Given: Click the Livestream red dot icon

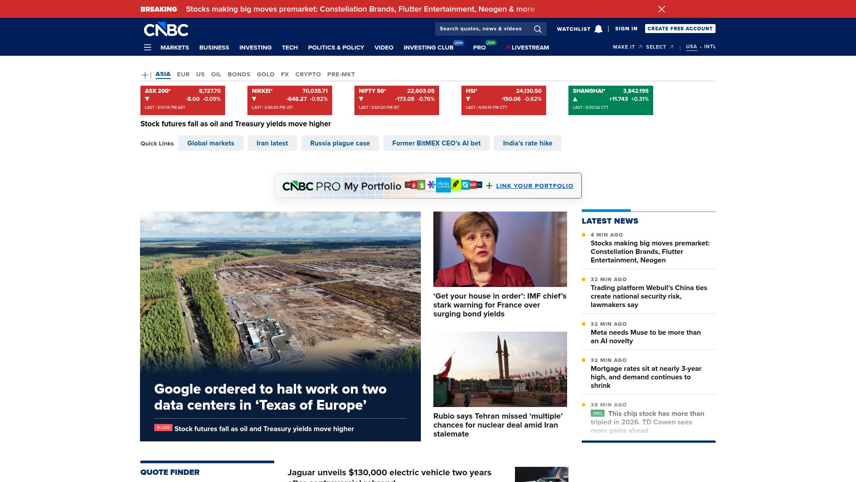Looking at the screenshot, I should (508, 47).
